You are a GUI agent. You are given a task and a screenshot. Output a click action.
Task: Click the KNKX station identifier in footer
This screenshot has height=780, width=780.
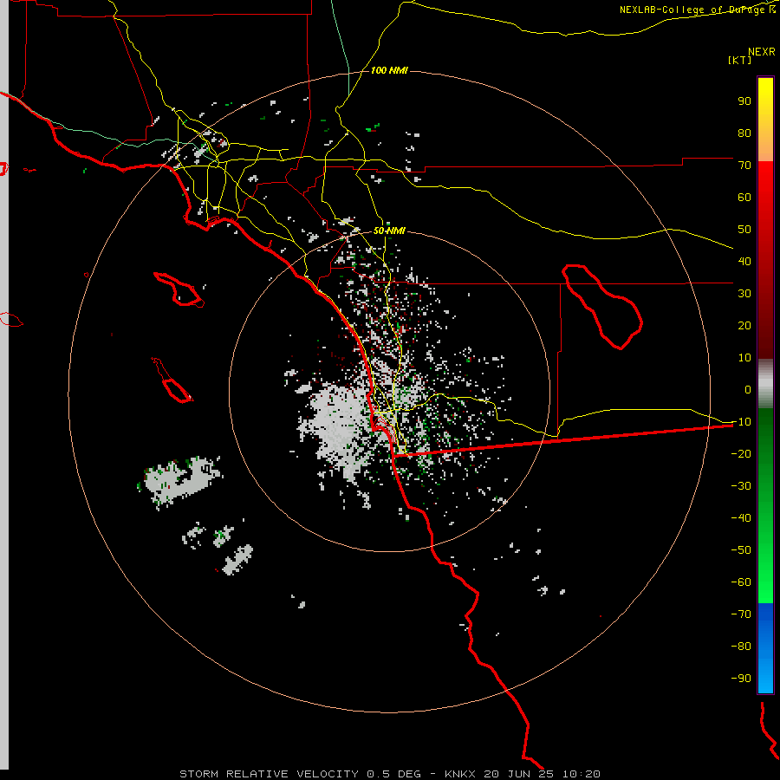459,774
